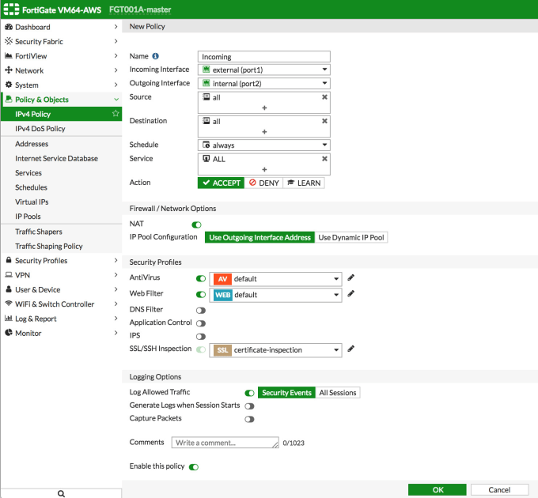The image size is (538, 498).
Task: Open the SSL certificate-inspection dropdown
Action: point(275,350)
